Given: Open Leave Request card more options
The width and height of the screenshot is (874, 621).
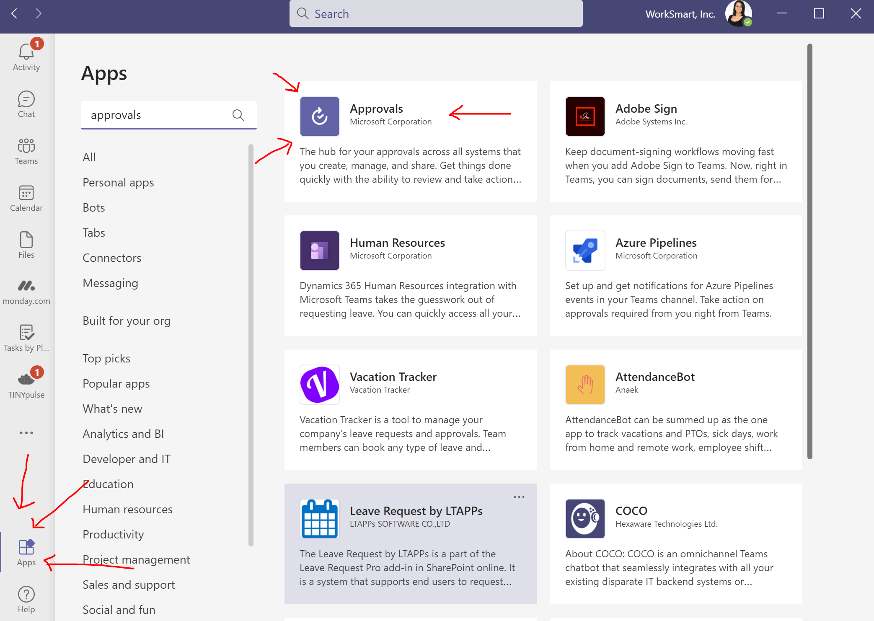Looking at the screenshot, I should coord(519,497).
